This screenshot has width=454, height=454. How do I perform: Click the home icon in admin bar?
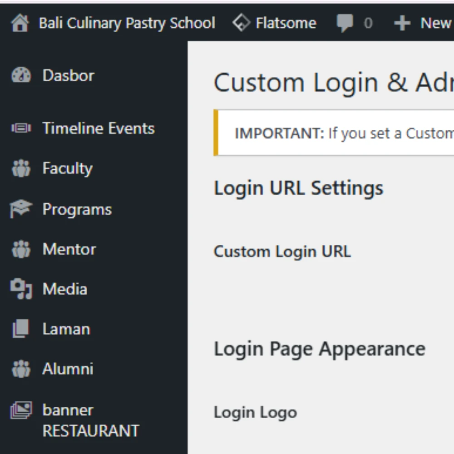(20, 23)
